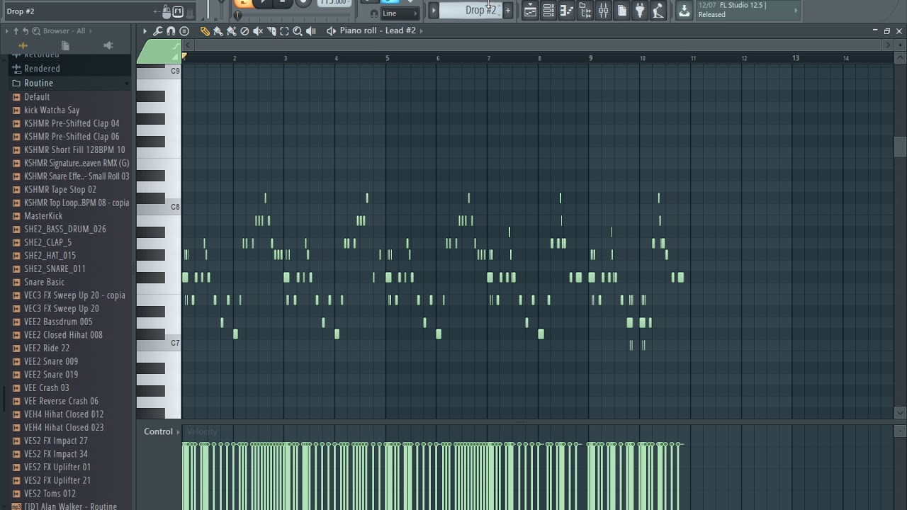This screenshot has height=510, width=907.
Task: Select the Select marquee tool
Action: 284,31
